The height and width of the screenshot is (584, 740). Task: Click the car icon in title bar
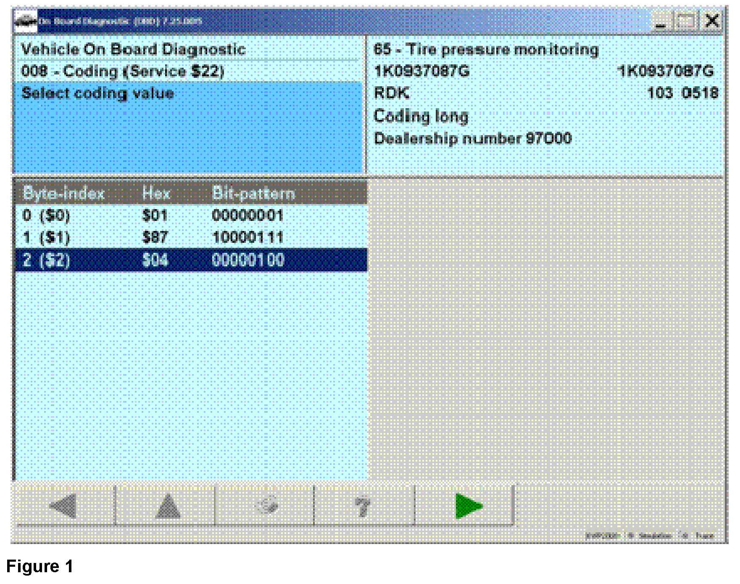pos(25,21)
